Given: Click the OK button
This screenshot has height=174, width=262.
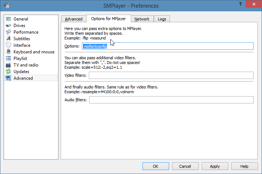Looking at the screenshot, I should click(156, 166).
